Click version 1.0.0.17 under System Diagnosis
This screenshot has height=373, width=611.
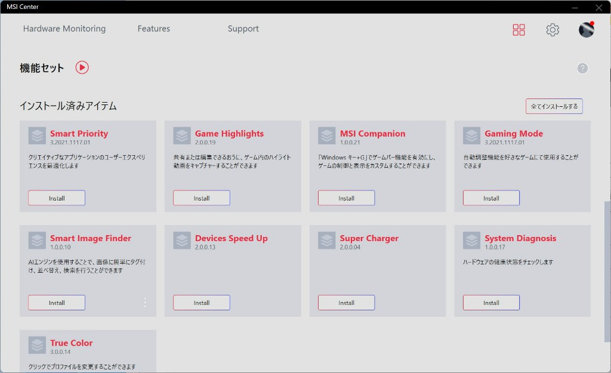(x=495, y=247)
